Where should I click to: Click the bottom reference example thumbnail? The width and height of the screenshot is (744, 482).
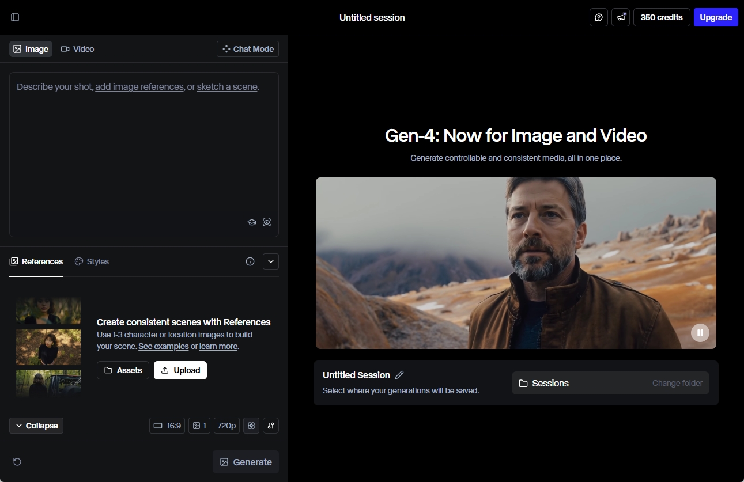[48, 384]
